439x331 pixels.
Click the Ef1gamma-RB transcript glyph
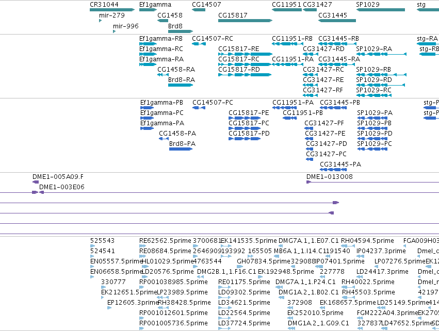148,44
